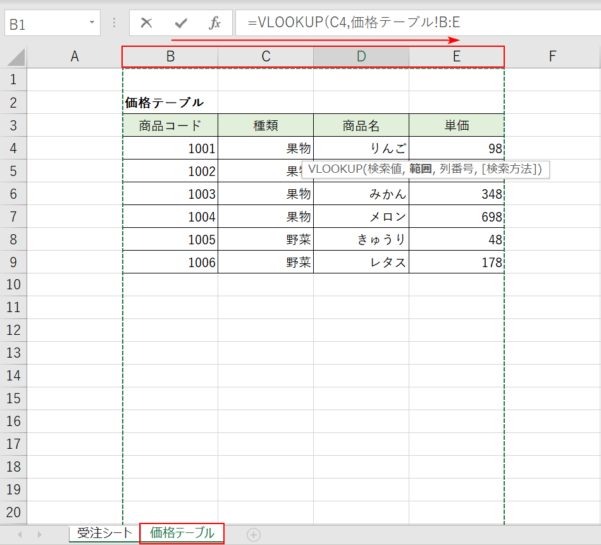Select row 3 header
The height and width of the screenshot is (545, 601).
pos(13,125)
